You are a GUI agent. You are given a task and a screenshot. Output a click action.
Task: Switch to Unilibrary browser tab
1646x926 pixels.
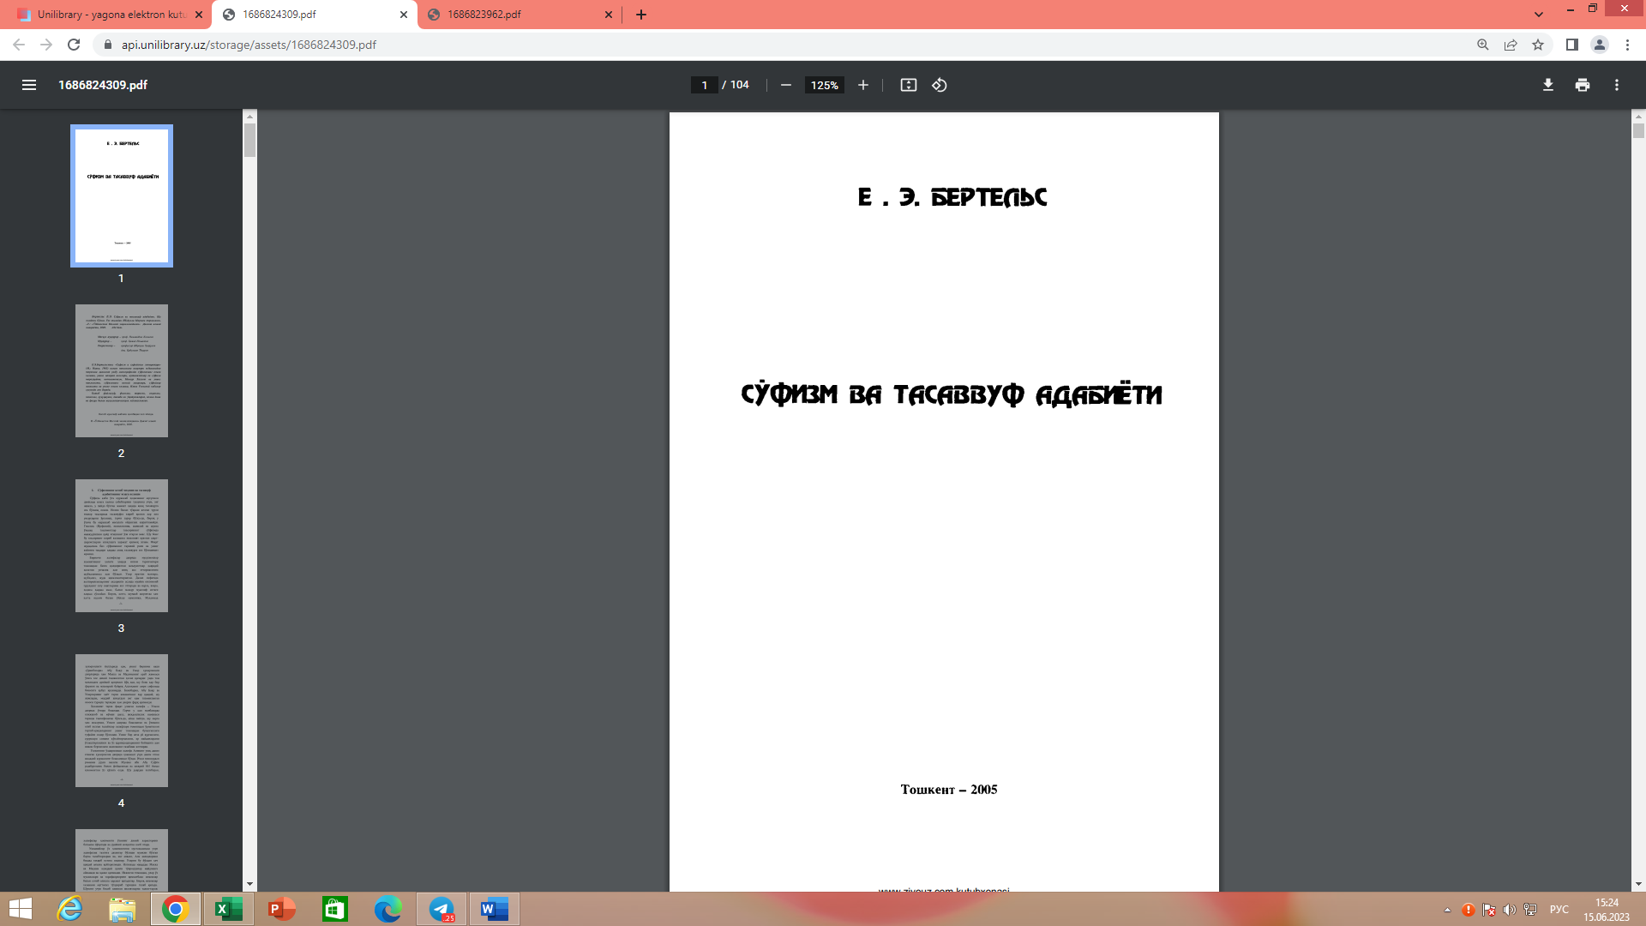tap(103, 15)
